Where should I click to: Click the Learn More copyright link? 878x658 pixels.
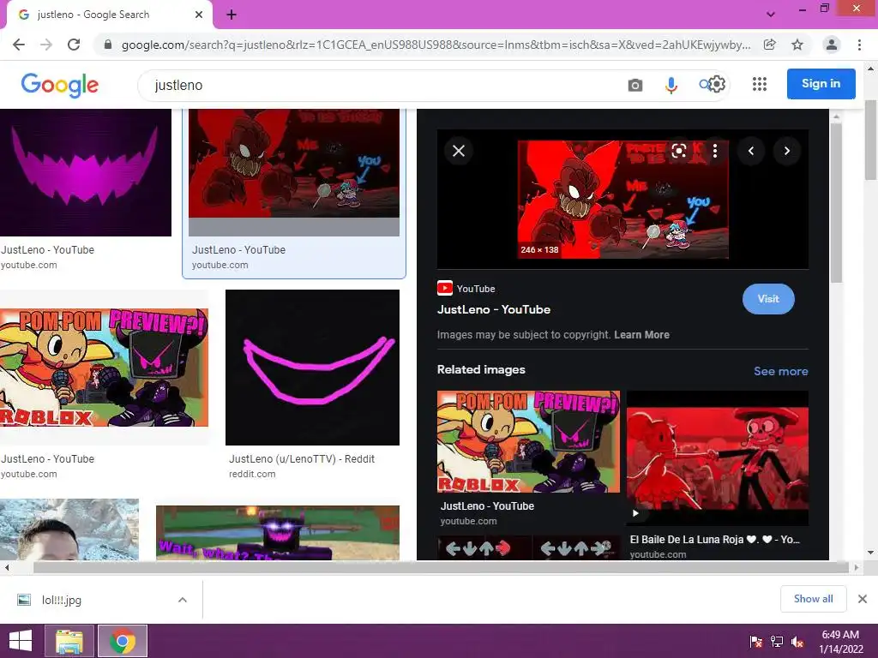(x=641, y=335)
